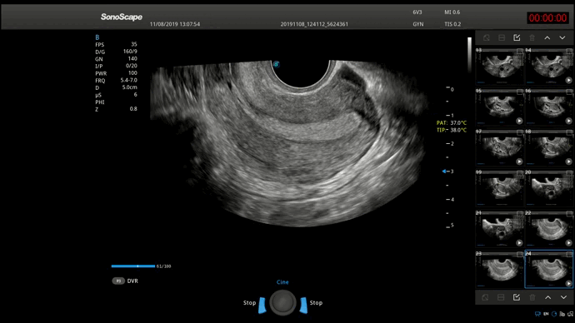Click the patient ID 20191108_124112_5624361
575x323 pixels.
tap(314, 24)
